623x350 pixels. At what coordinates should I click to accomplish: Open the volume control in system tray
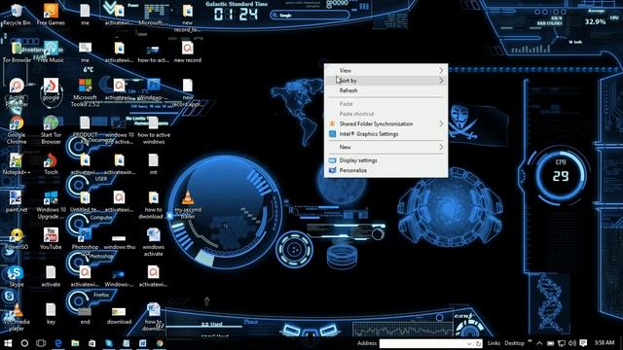572,343
